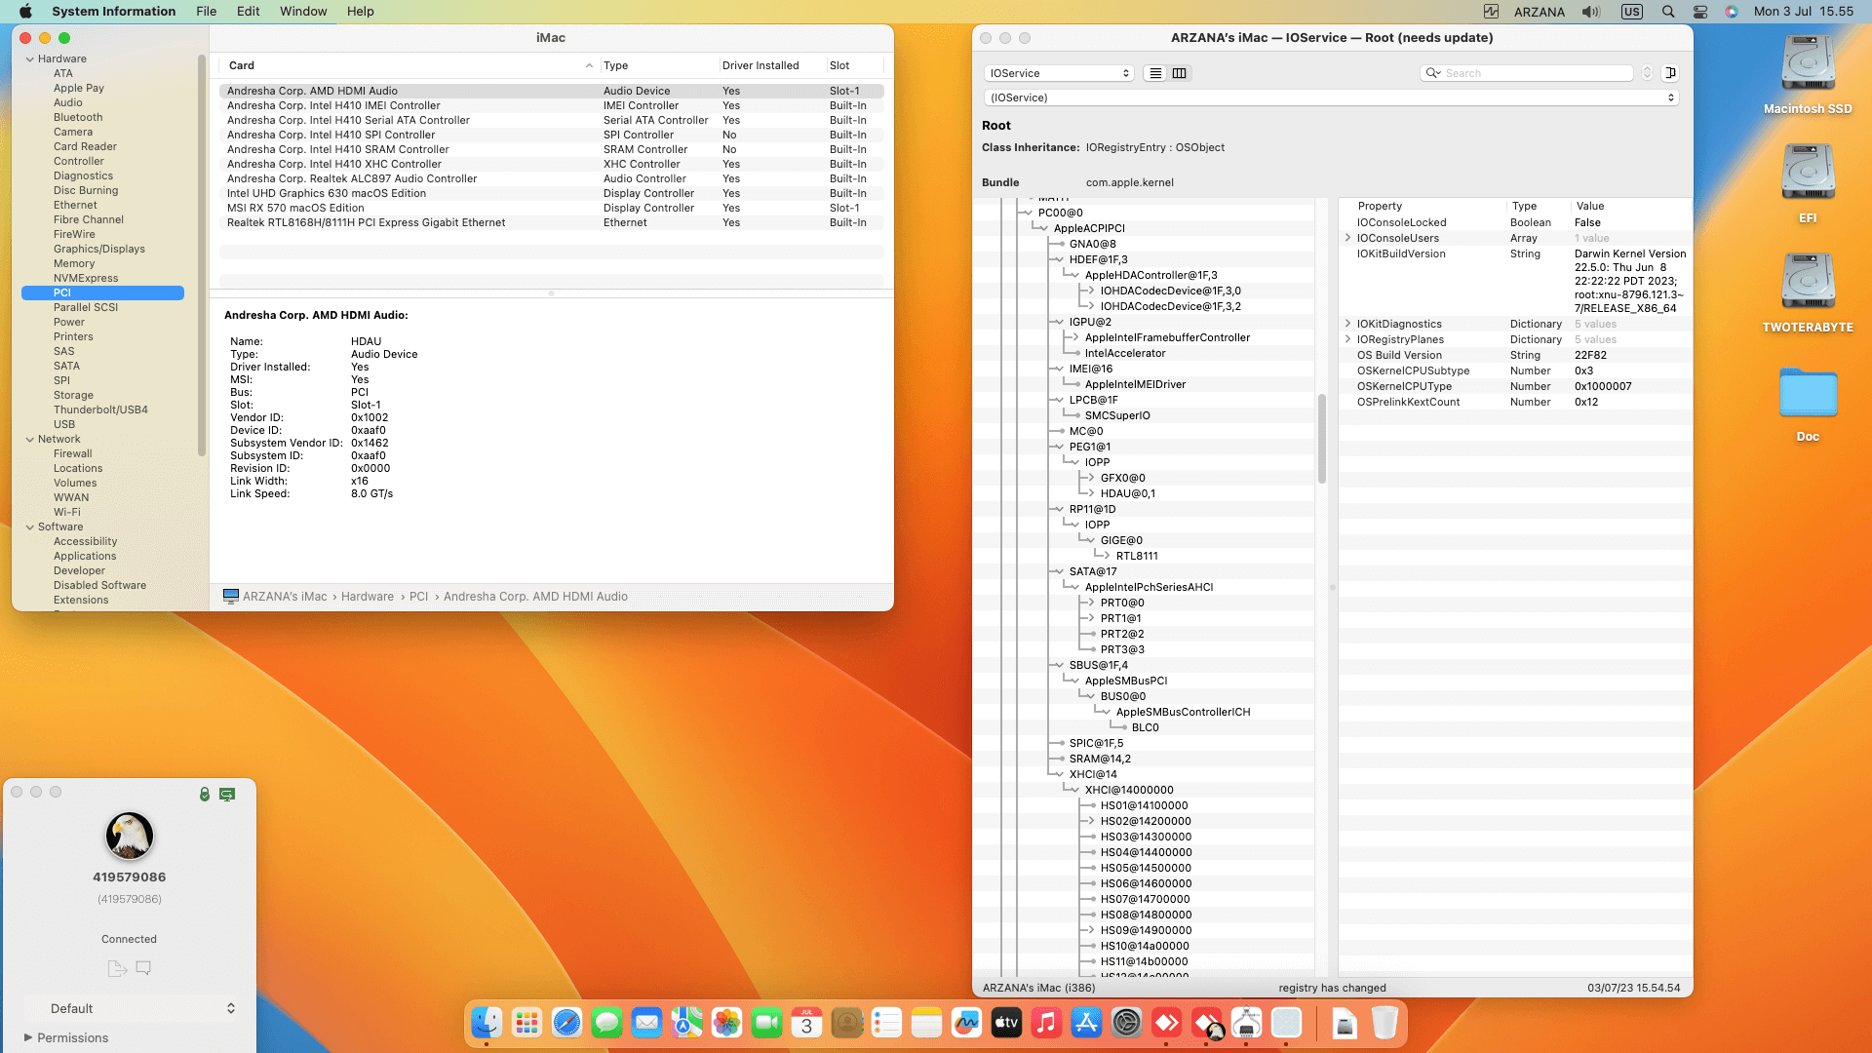Open the IOService plane dropdown
The height and width of the screenshot is (1053, 1872).
click(x=1059, y=73)
